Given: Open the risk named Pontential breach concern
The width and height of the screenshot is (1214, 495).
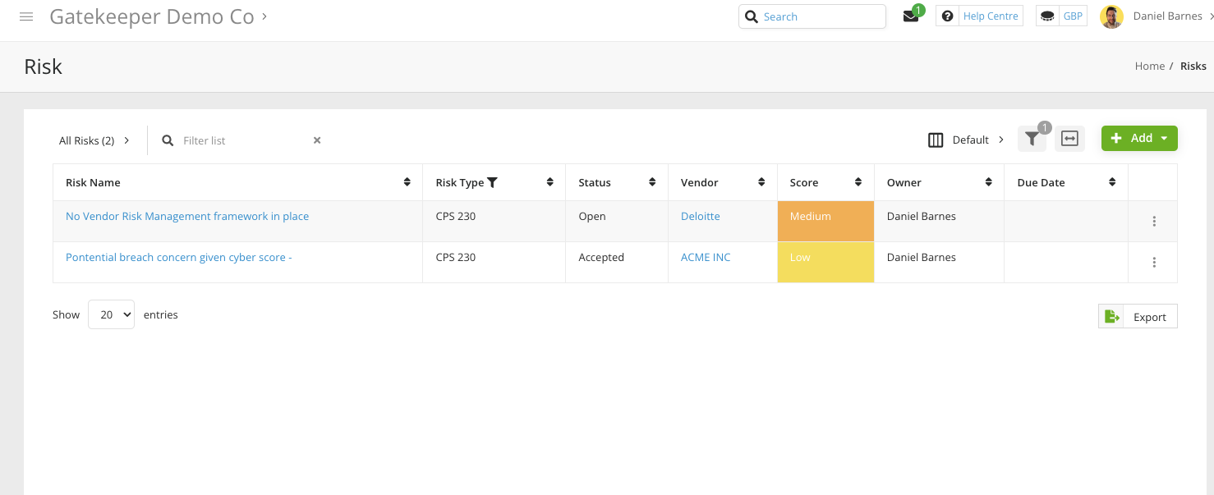Looking at the screenshot, I should [178, 257].
